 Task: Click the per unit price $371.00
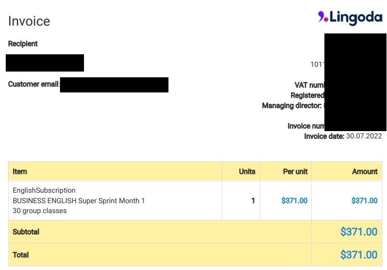tap(295, 201)
